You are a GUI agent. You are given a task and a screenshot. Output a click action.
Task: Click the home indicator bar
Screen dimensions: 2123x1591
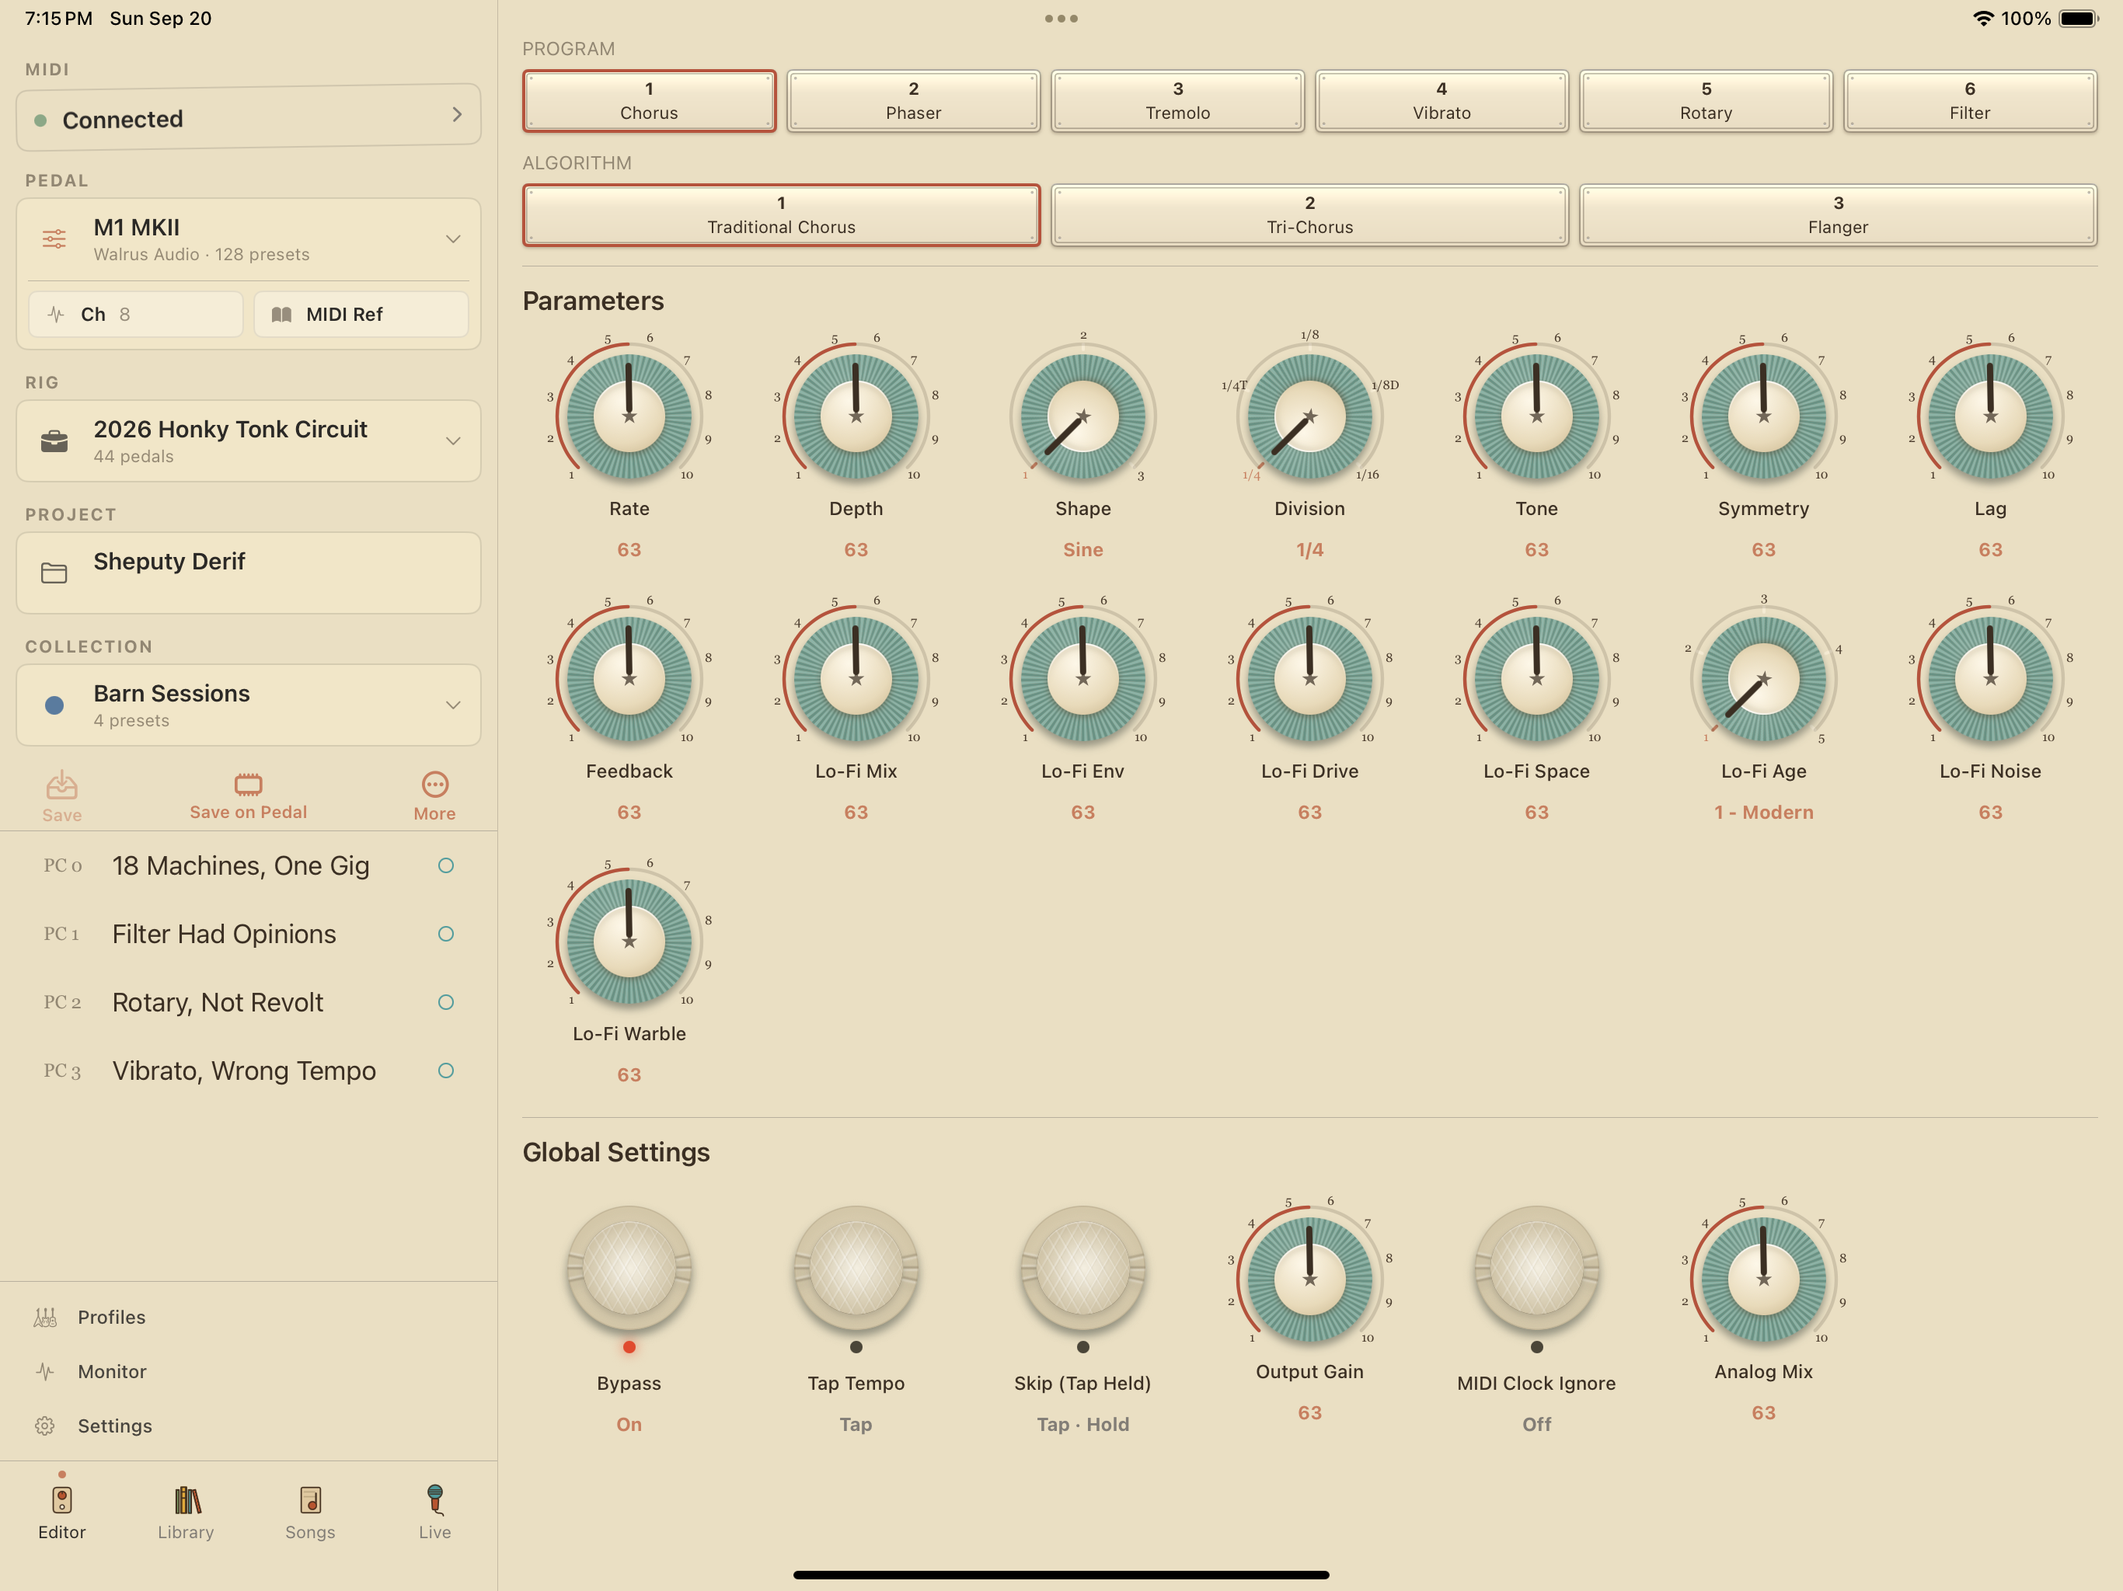(x=1061, y=1575)
